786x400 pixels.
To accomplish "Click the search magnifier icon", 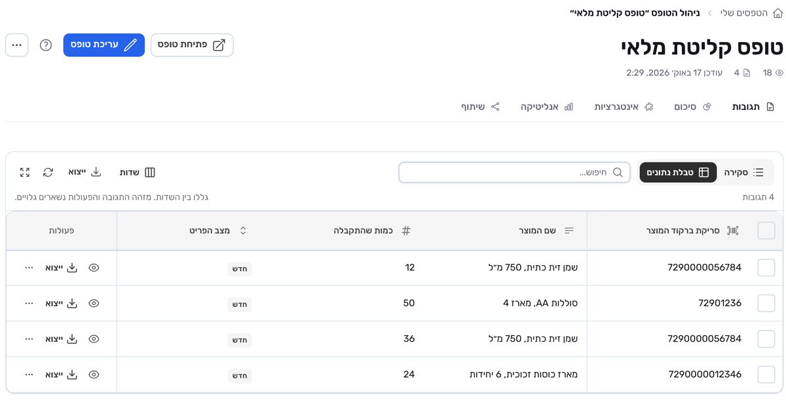I will [617, 172].
